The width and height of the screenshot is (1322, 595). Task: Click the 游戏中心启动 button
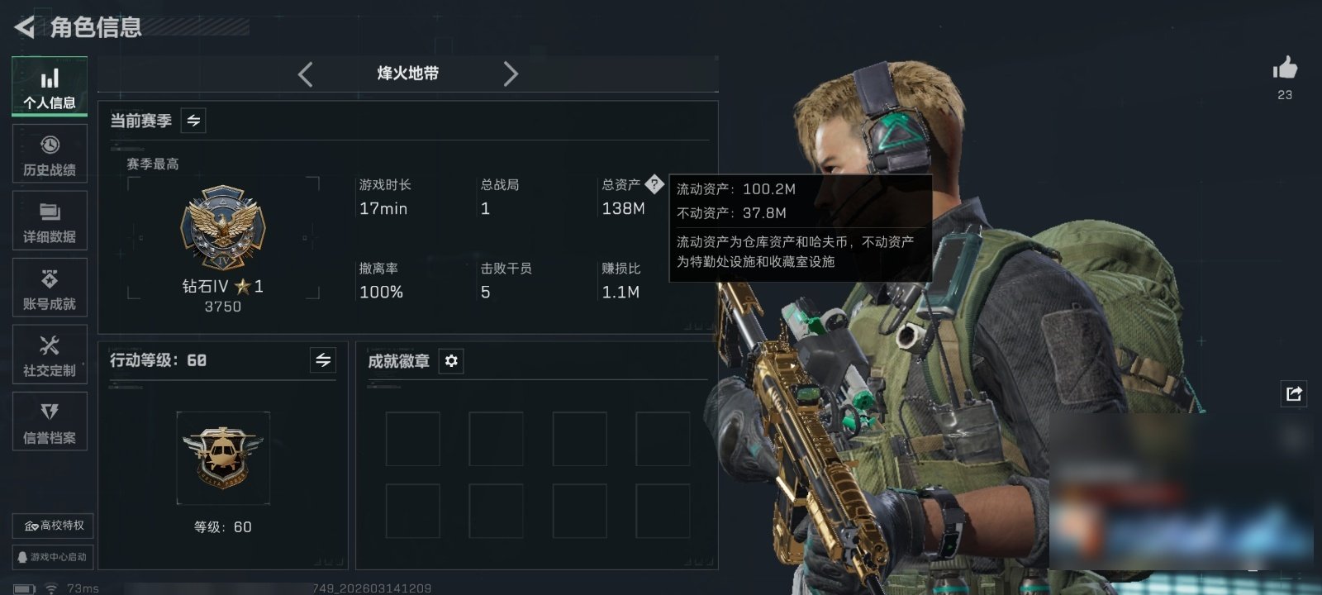[53, 557]
